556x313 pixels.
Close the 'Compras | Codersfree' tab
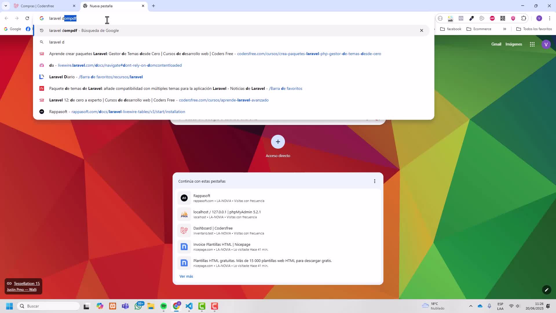(74, 6)
